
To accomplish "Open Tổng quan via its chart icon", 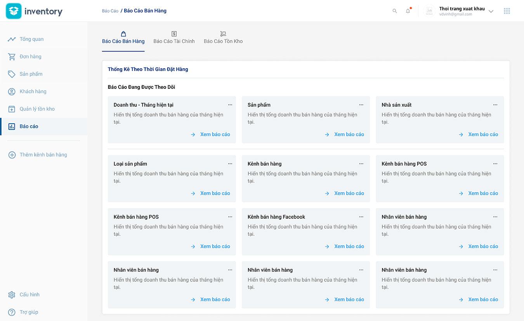I will tap(12, 39).
